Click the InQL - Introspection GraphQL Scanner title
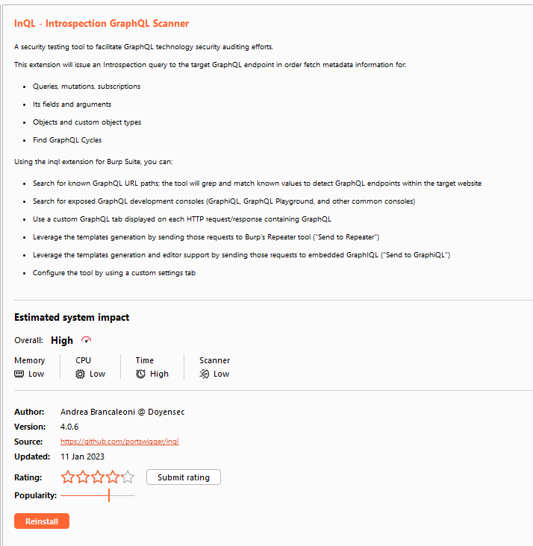 click(x=102, y=24)
